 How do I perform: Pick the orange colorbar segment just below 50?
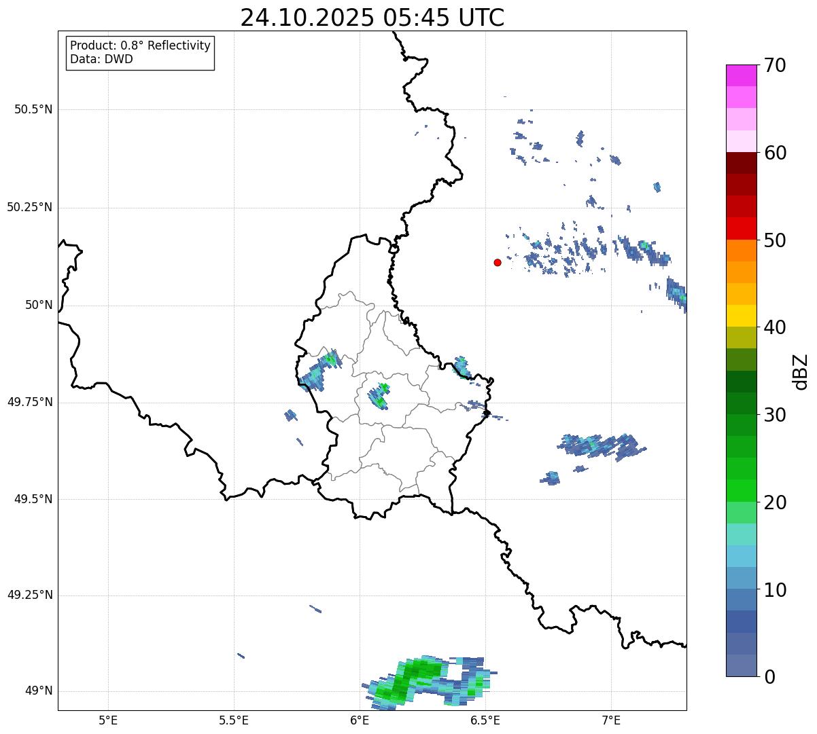[742, 251]
